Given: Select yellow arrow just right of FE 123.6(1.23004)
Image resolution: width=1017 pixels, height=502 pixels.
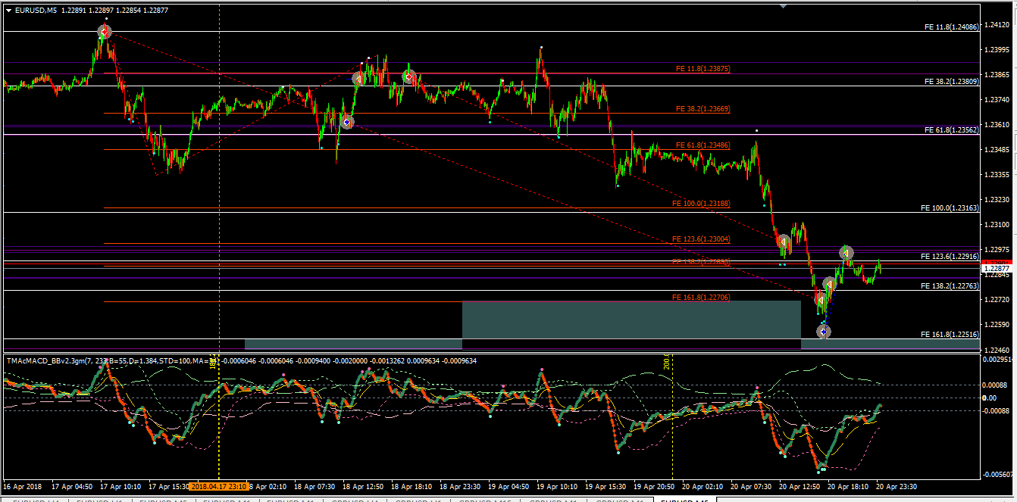Looking at the screenshot, I should (x=784, y=242).
